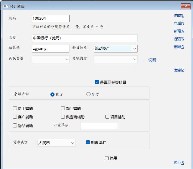This screenshot has height=169, width=193.
Task: Select 贷方 balance direction
Action: 88,94
